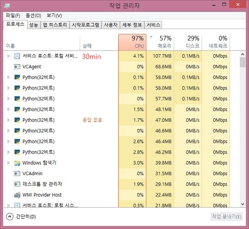Click the icon of the not-responding Python 47.0MB
The height and width of the screenshot is (229, 249).
(17, 120)
